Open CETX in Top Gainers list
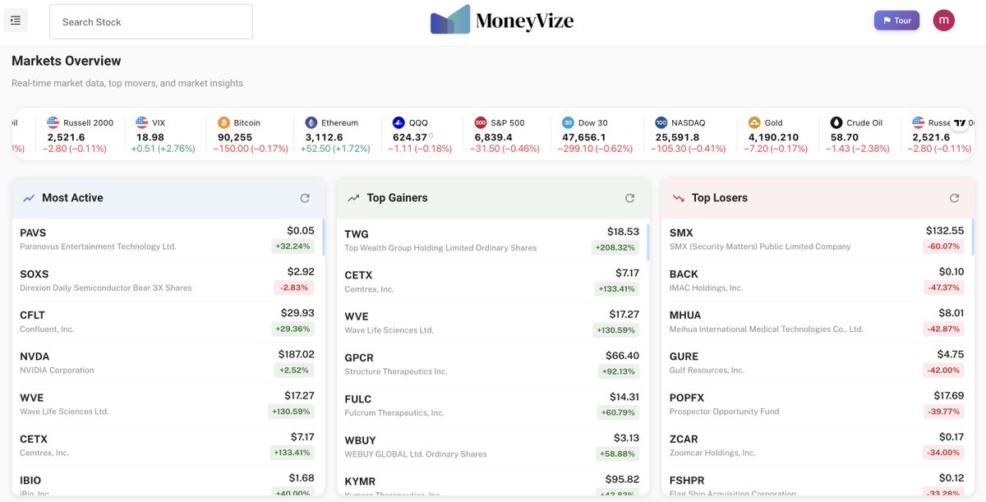The width and height of the screenshot is (986, 502). coord(492,281)
